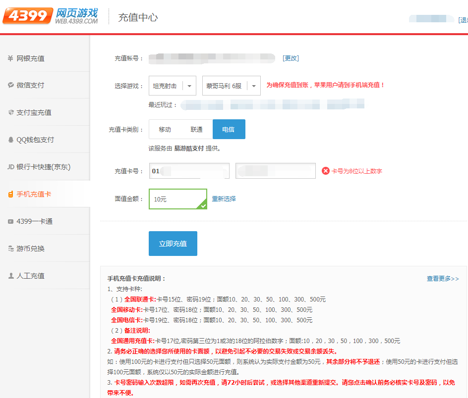Image resolution: width=468 pixels, height=398 pixels.
Task: Open the 蒙哥马利 6服 server dropdown
Action: [231, 86]
